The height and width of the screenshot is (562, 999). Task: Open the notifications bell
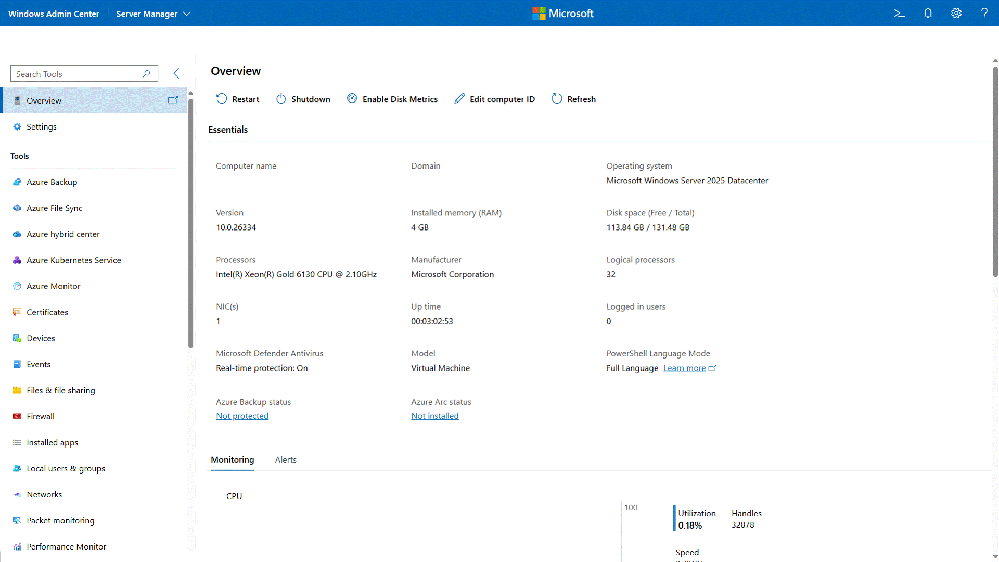(x=928, y=14)
